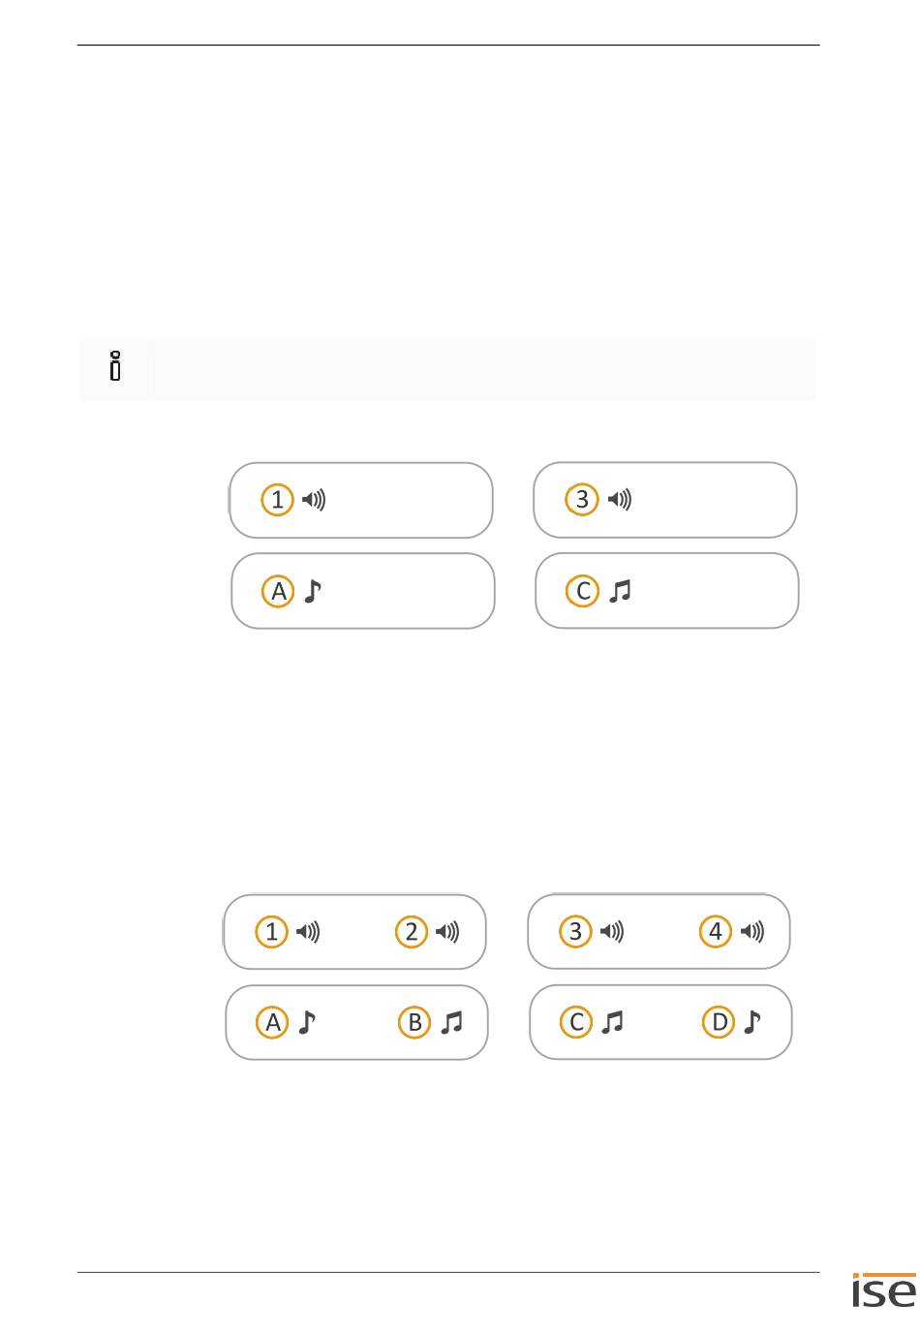Click speaker icon beside 3 in box shared with 4
Screen dimensions: 920x1335
612,932
